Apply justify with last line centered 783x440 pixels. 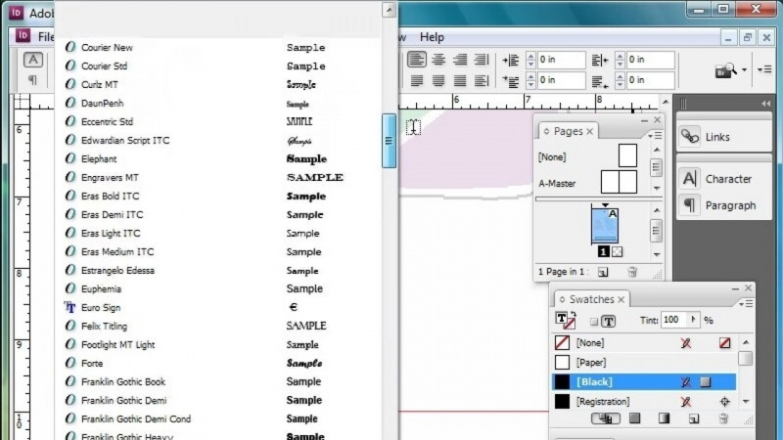[x=438, y=80]
